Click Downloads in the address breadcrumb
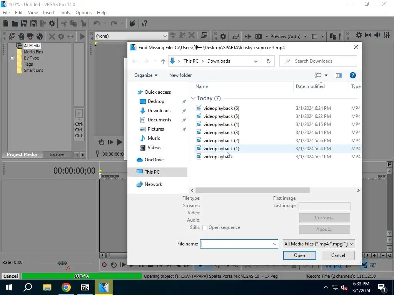 click(x=219, y=61)
